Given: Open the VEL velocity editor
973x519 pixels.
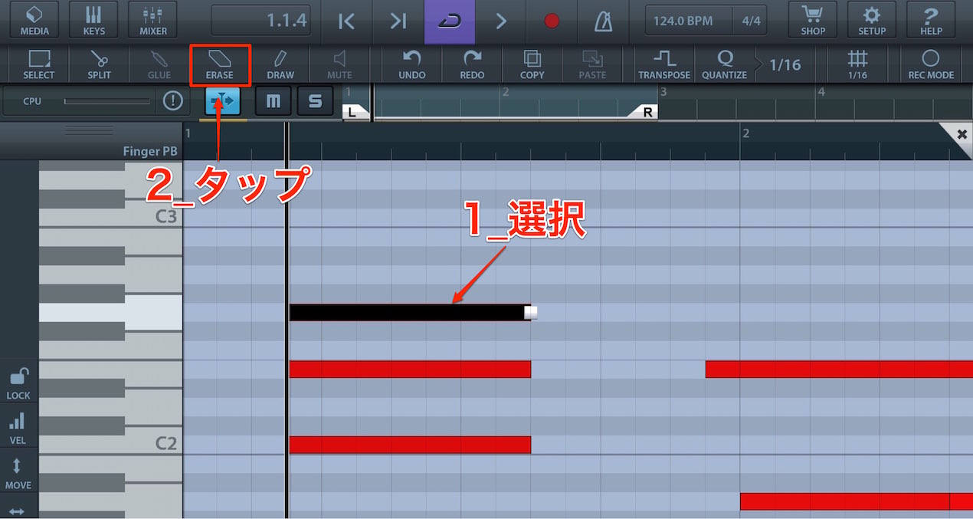Looking at the screenshot, I should click(x=18, y=428).
